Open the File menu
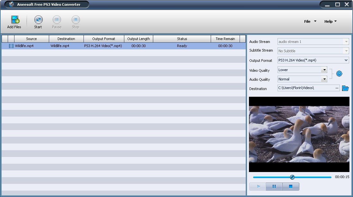The image size is (353, 197). [309, 21]
